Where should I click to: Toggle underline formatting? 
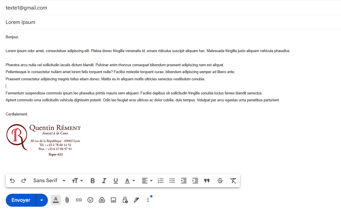click(116, 181)
